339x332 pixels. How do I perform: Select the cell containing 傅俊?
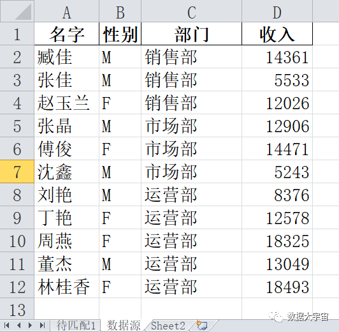(x=66, y=149)
